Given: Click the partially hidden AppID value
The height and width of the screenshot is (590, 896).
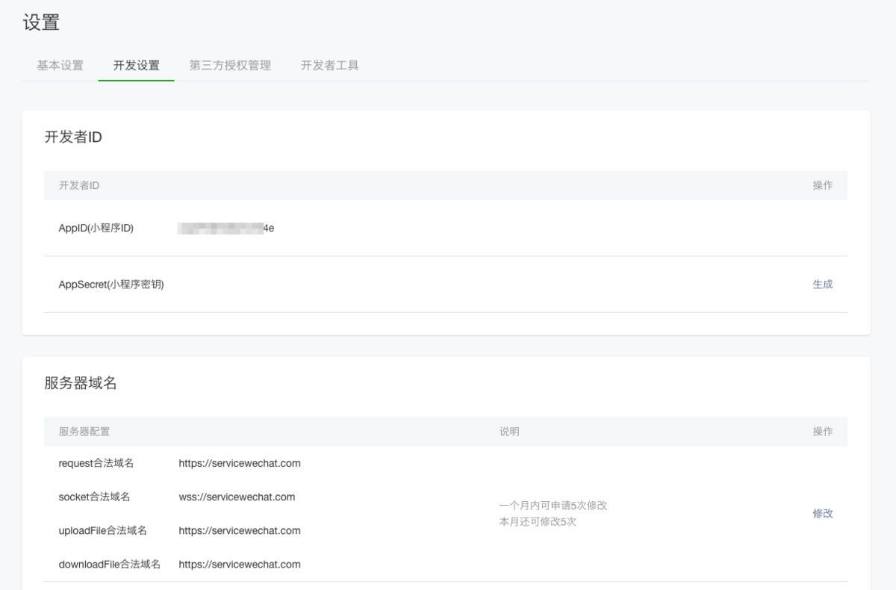Looking at the screenshot, I should pos(224,228).
